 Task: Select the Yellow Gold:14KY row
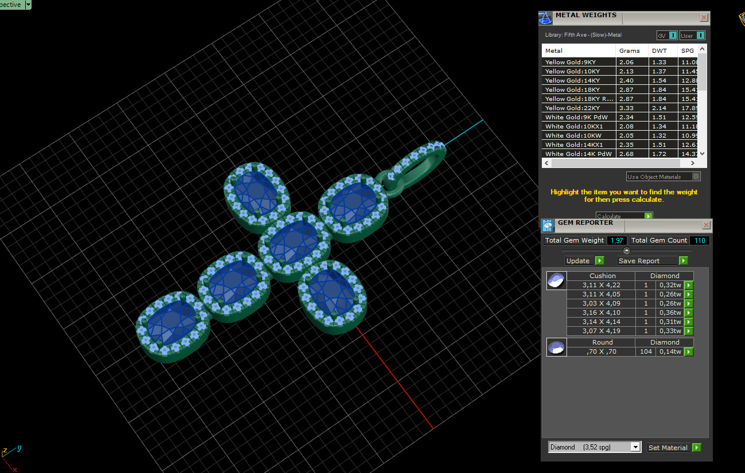(620, 80)
